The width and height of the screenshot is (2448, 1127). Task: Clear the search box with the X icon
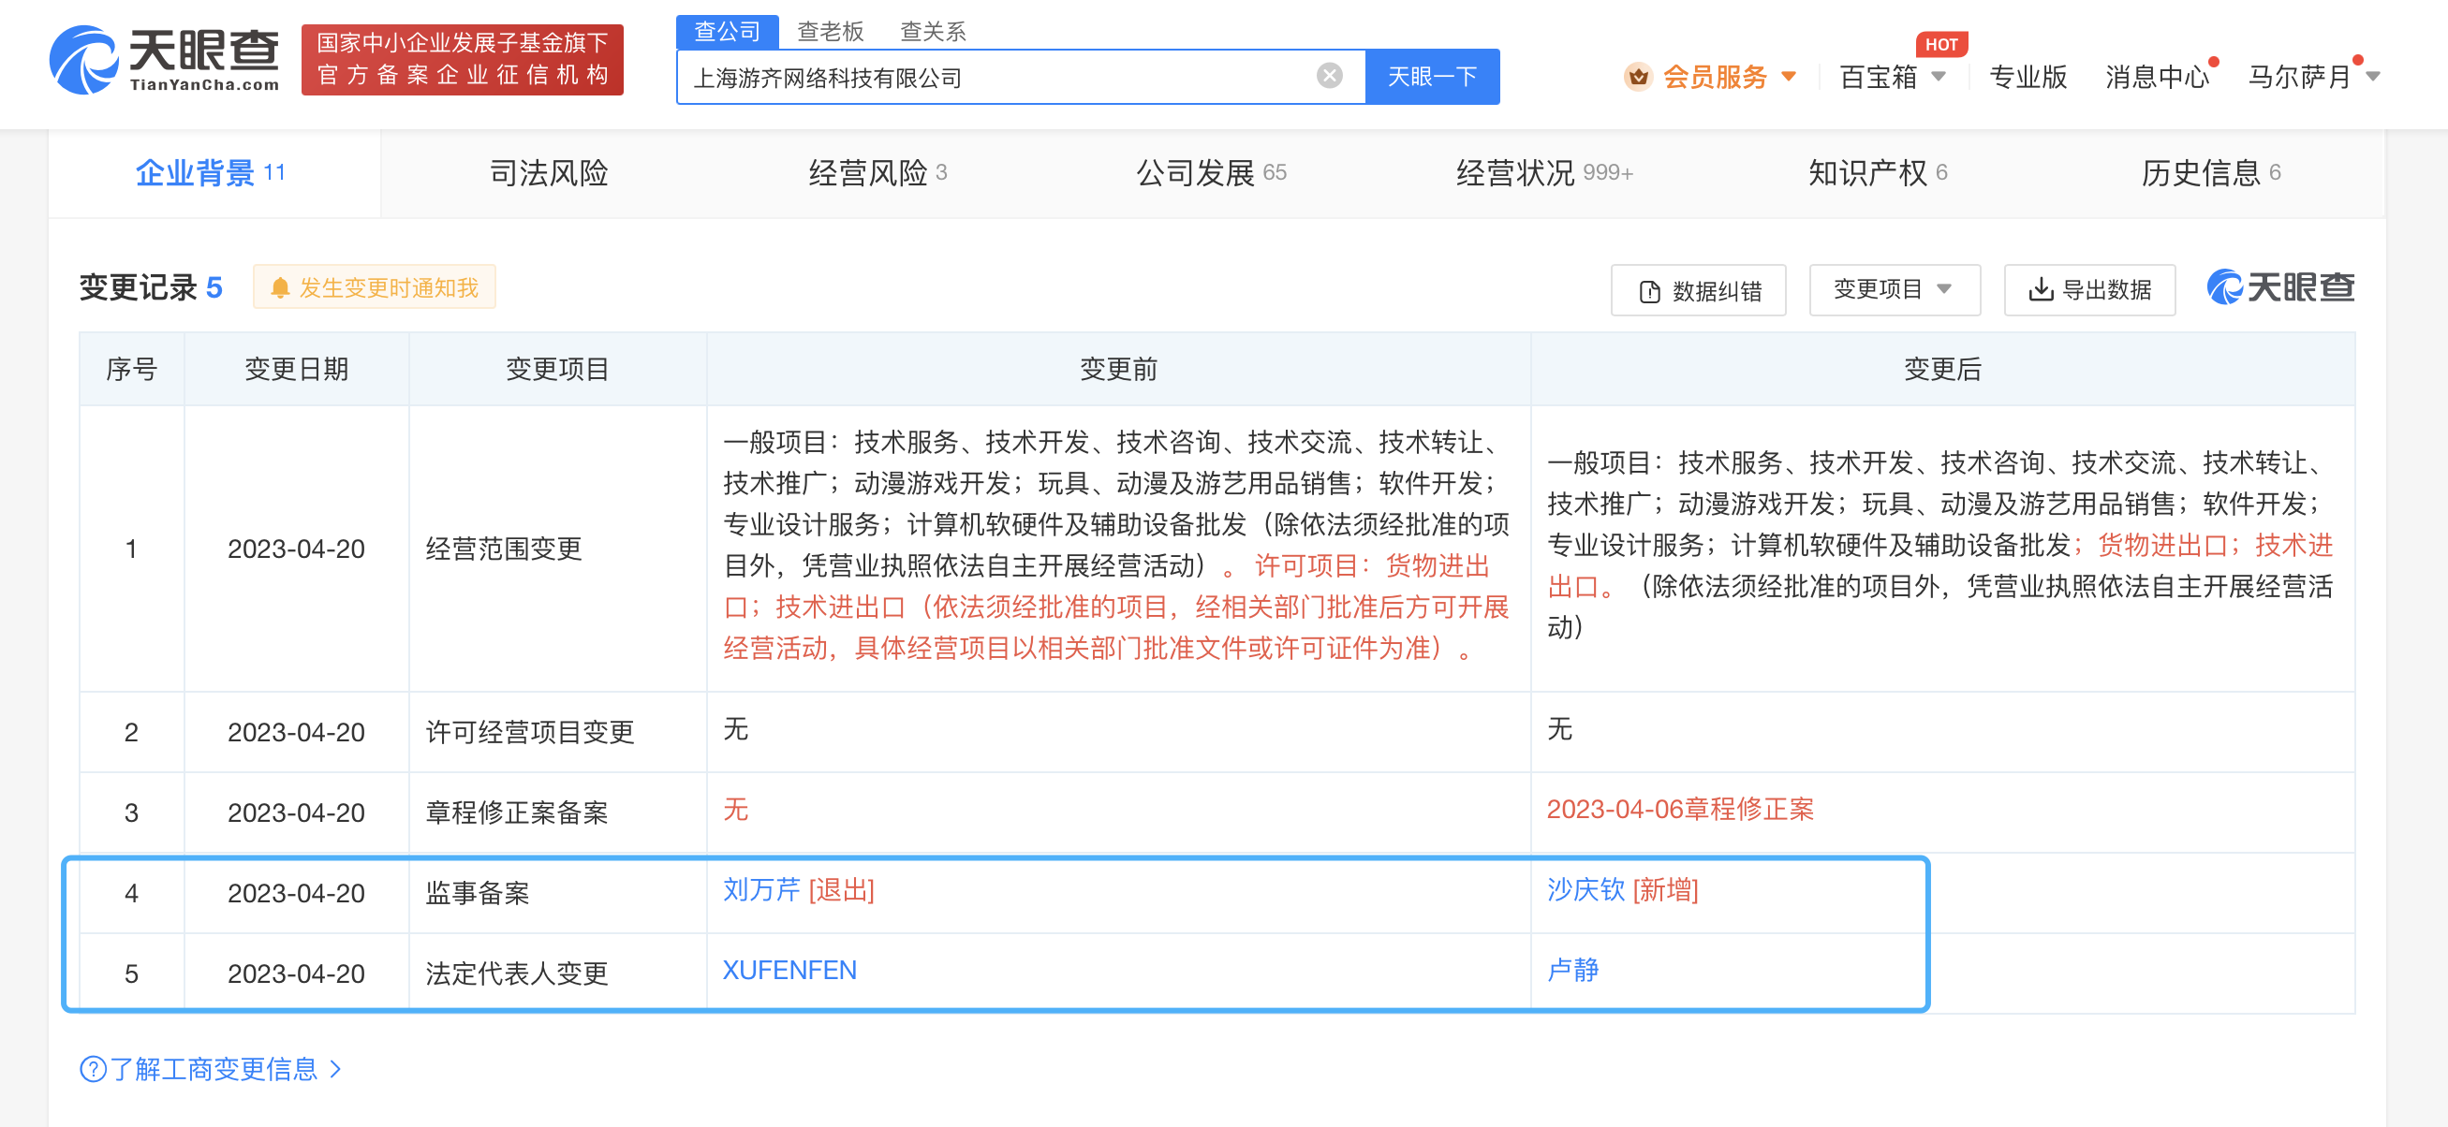click(1330, 76)
